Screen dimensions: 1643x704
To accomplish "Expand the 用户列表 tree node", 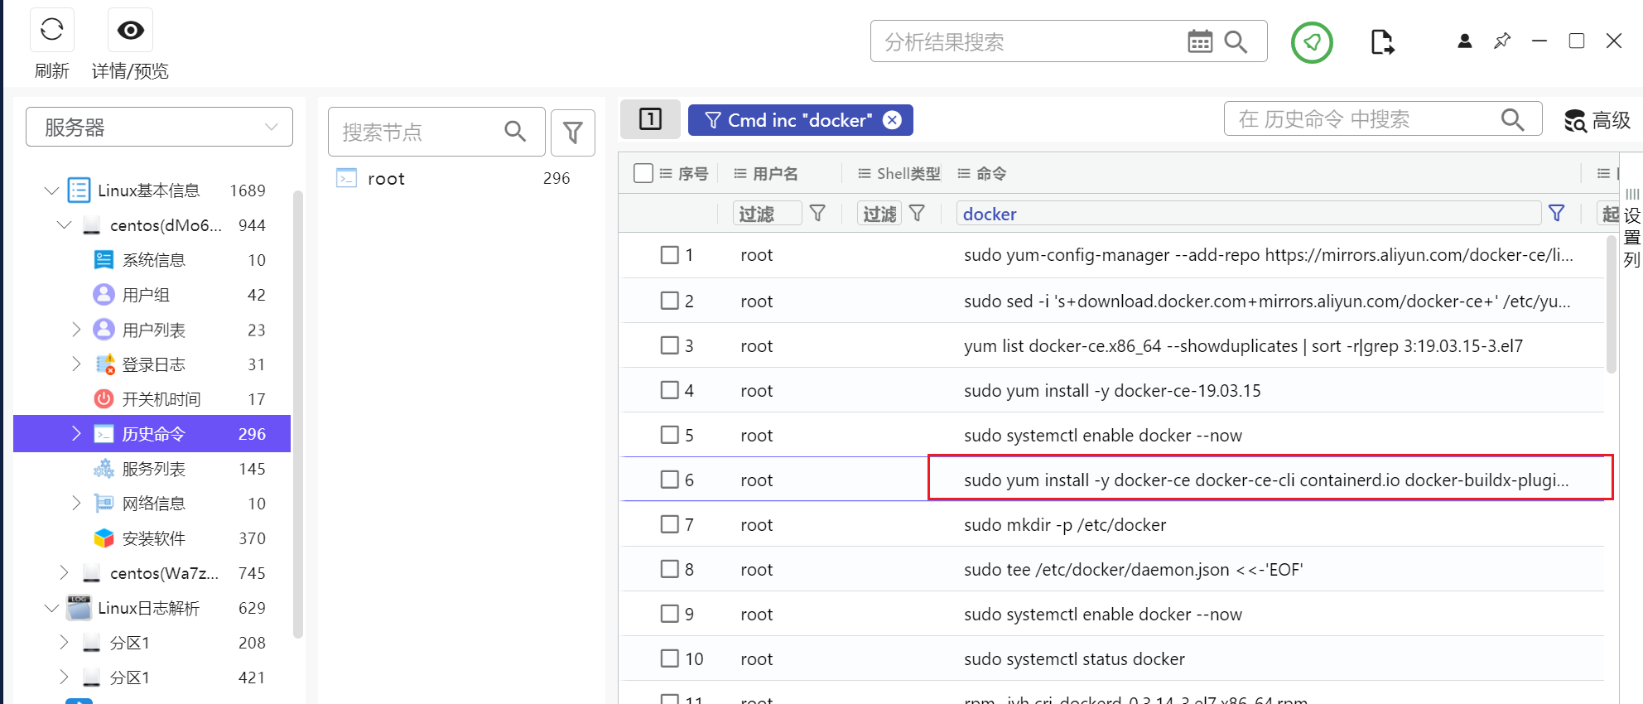I will point(76,330).
